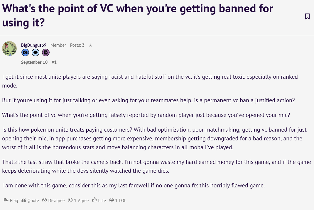
Task: Click the blue camera badge icon
Action: tap(25, 53)
